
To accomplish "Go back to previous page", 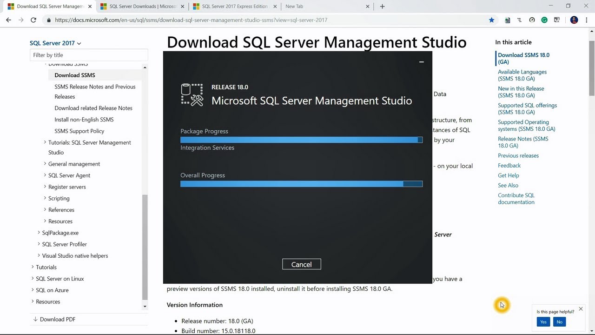I will pos(8,20).
